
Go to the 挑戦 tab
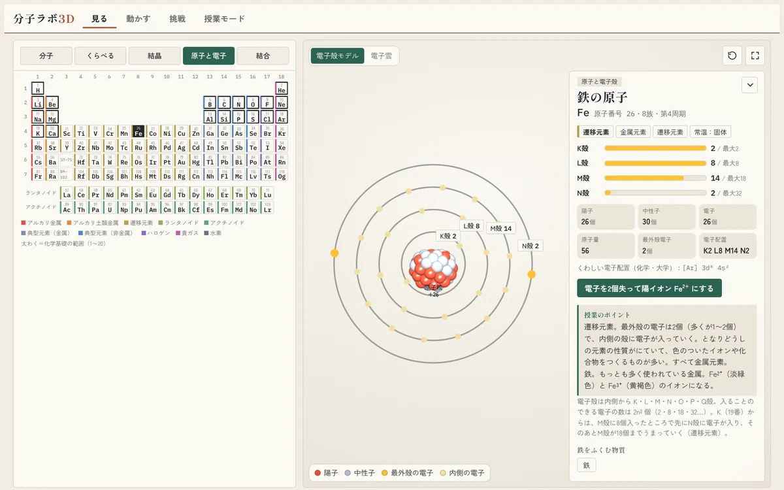point(177,19)
